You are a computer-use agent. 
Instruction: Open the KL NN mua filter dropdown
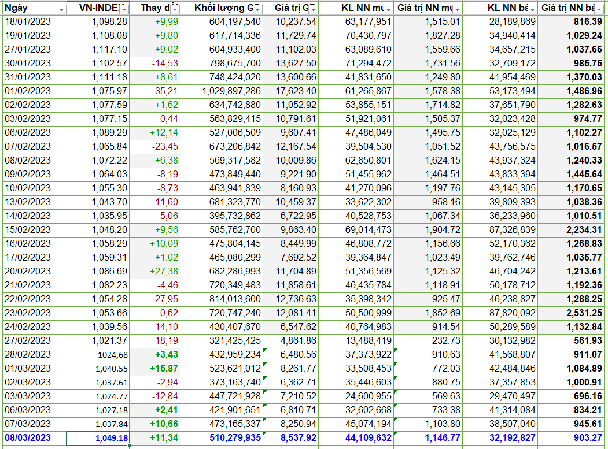(389, 9)
